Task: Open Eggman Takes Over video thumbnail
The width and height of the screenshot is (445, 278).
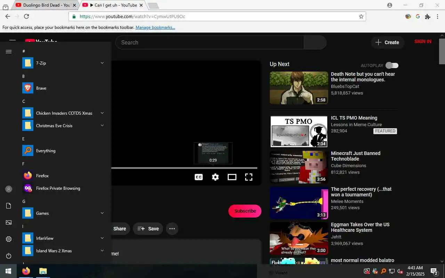Action: [299, 238]
